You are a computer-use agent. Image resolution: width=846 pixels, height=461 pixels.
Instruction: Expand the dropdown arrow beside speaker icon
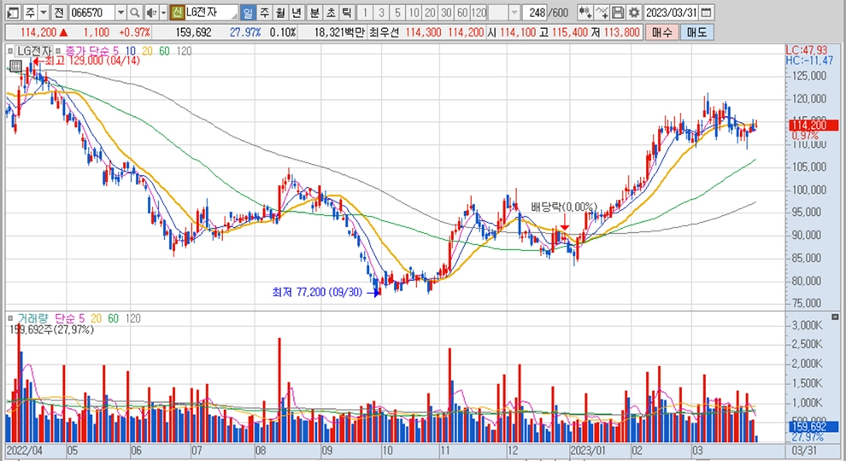pyautogui.click(x=163, y=12)
